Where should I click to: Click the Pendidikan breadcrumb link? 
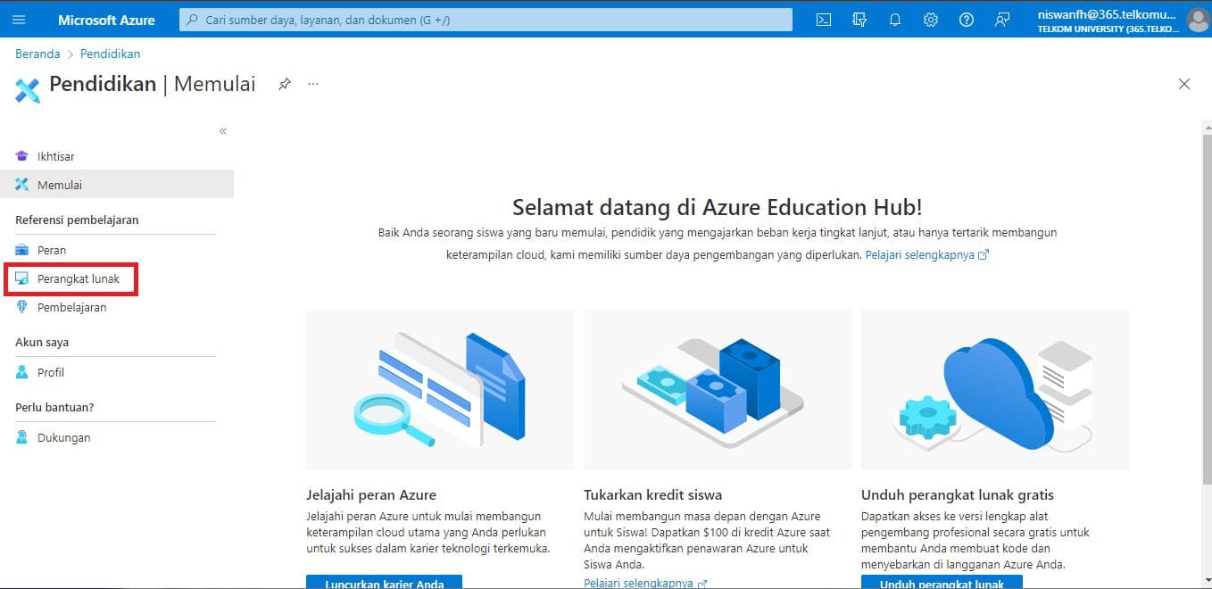(x=110, y=54)
